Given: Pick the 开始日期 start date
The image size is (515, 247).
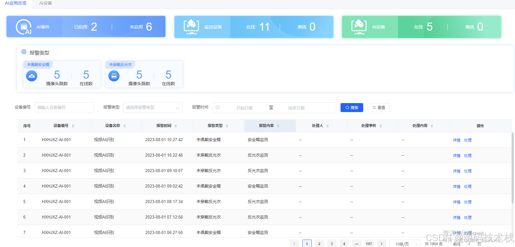Looking at the screenshot, I should (244, 108).
